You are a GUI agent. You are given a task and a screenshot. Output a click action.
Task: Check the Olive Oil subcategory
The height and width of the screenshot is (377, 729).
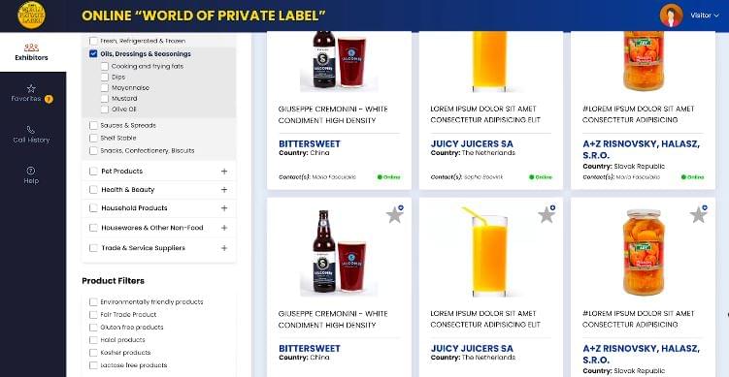pos(105,110)
